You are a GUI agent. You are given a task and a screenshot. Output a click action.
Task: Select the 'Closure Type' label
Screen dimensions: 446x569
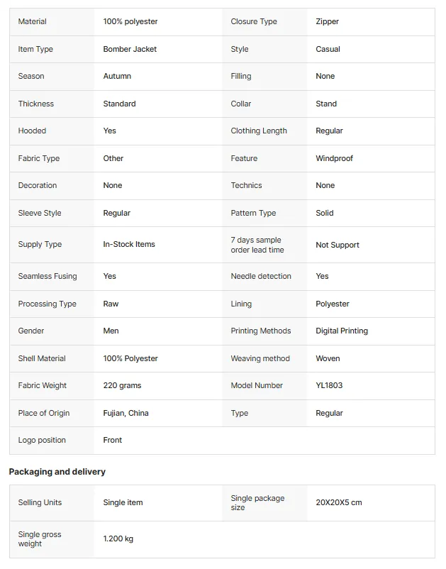[254, 21]
